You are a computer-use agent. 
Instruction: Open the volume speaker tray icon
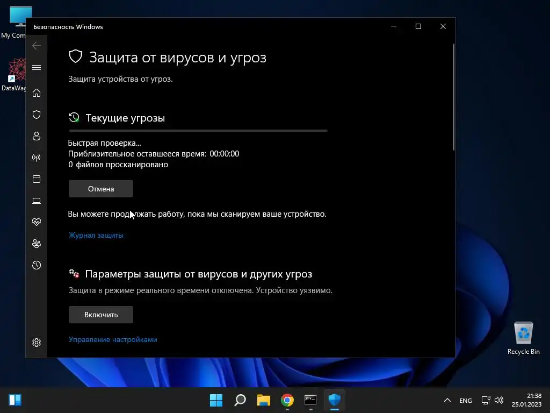(x=499, y=400)
